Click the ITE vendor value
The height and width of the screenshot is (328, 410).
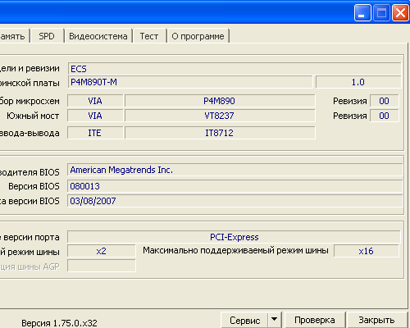pyautogui.click(x=95, y=133)
